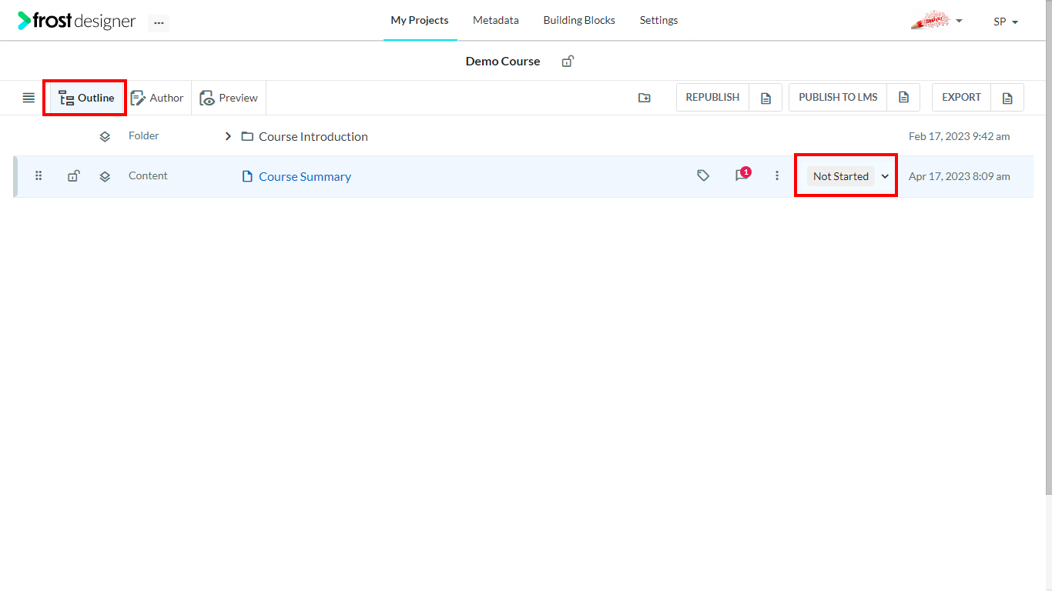Click the Demo Course title
The width and height of the screenshot is (1052, 591).
pyautogui.click(x=503, y=62)
